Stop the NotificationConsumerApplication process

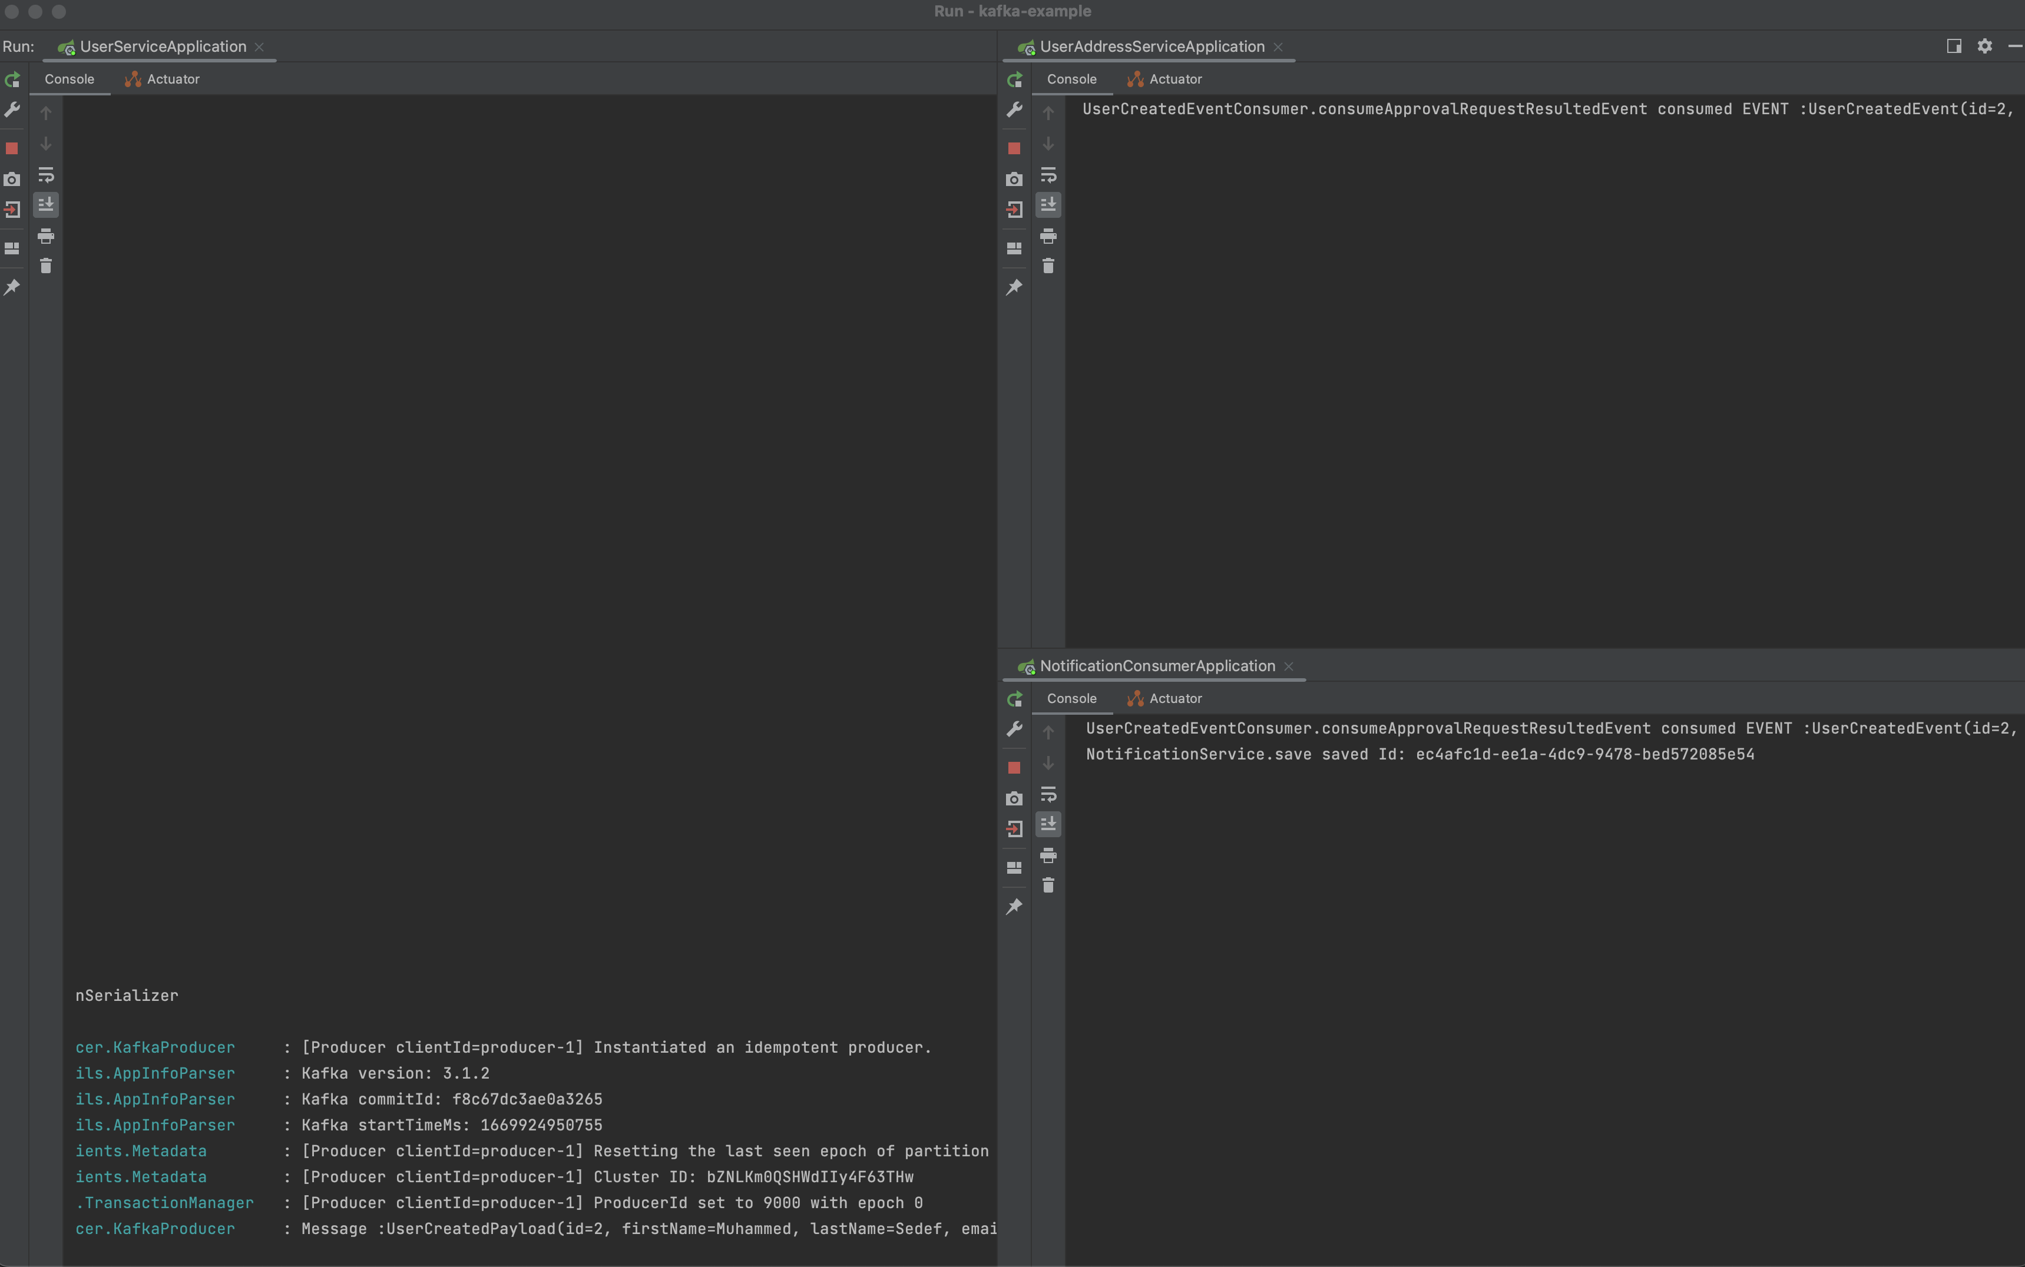point(1014,768)
